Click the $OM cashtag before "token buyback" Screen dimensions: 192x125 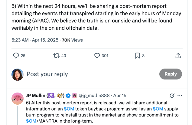click(70, 108)
